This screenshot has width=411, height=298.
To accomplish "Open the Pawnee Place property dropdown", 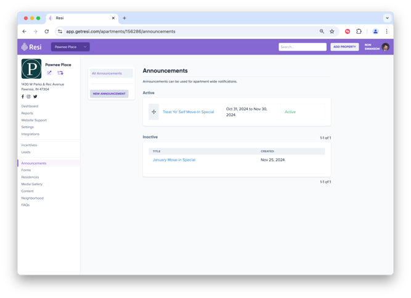I will (x=70, y=47).
